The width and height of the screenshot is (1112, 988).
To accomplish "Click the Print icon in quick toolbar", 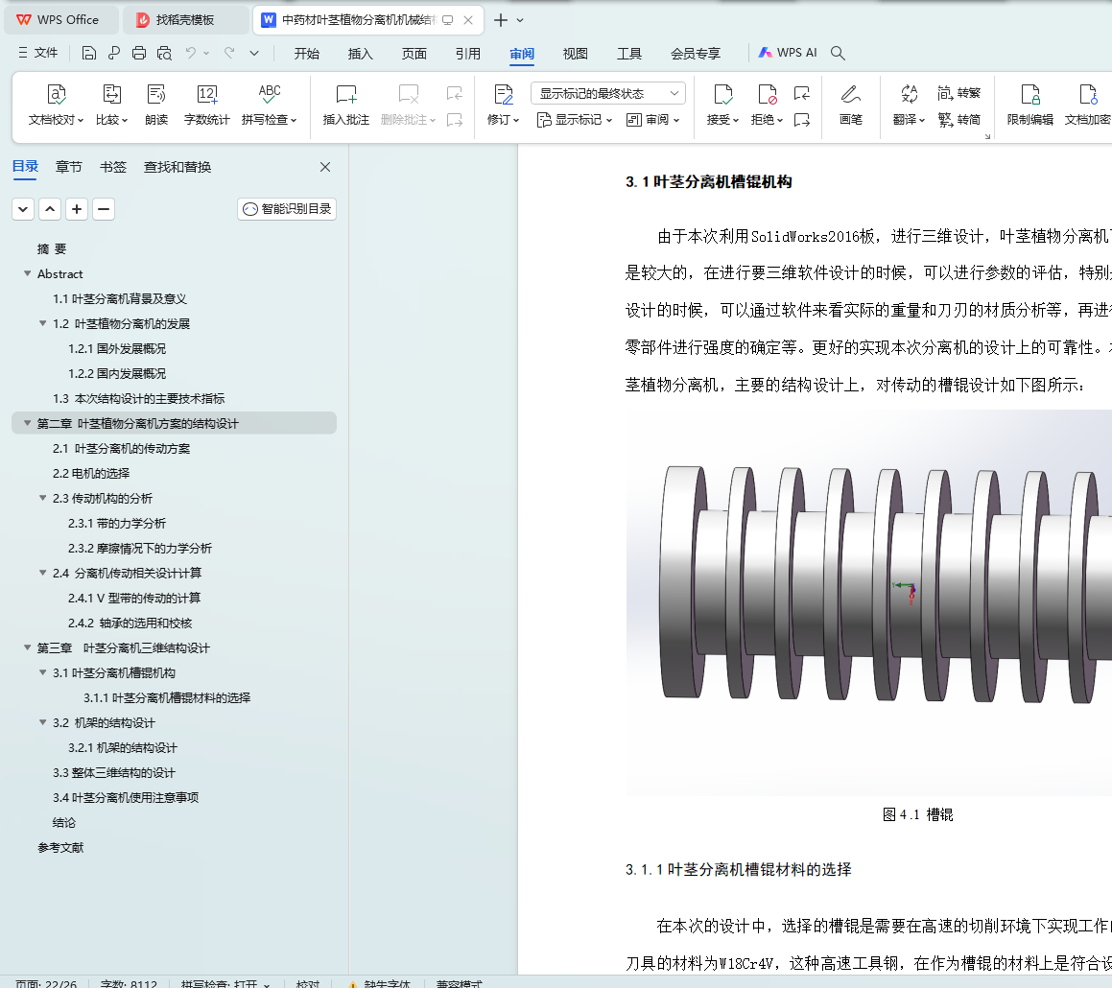I will 139,53.
